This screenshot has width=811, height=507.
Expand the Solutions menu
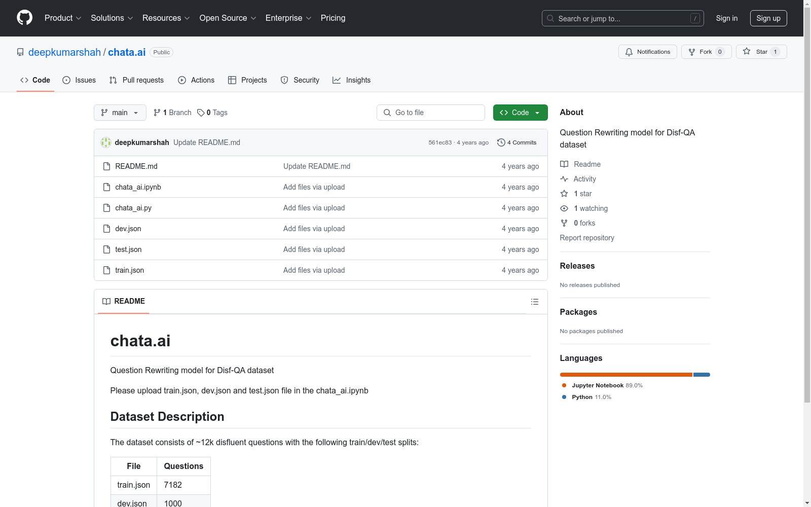(112, 18)
